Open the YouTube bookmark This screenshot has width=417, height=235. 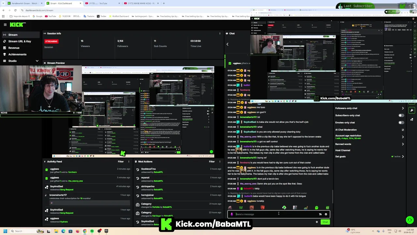(x=50, y=16)
